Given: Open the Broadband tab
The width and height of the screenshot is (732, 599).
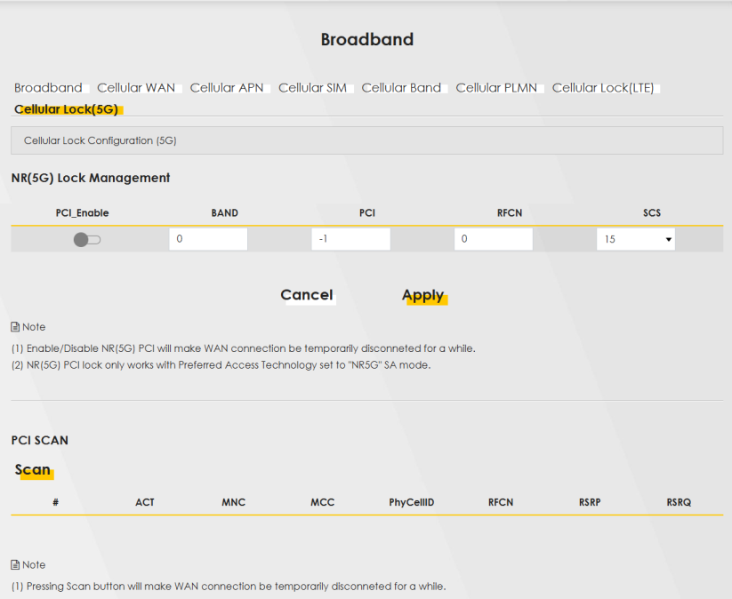Looking at the screenshot, I should click(48, 88).
